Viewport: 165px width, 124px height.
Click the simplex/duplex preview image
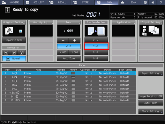(96, 31)
